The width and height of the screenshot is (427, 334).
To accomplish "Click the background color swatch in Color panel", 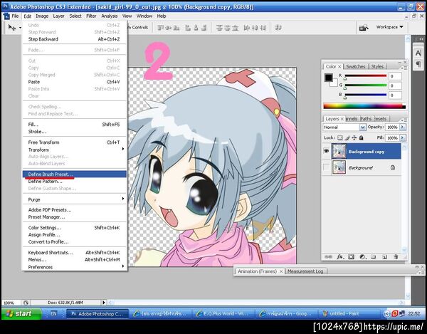I will click(x=334, y=83).
